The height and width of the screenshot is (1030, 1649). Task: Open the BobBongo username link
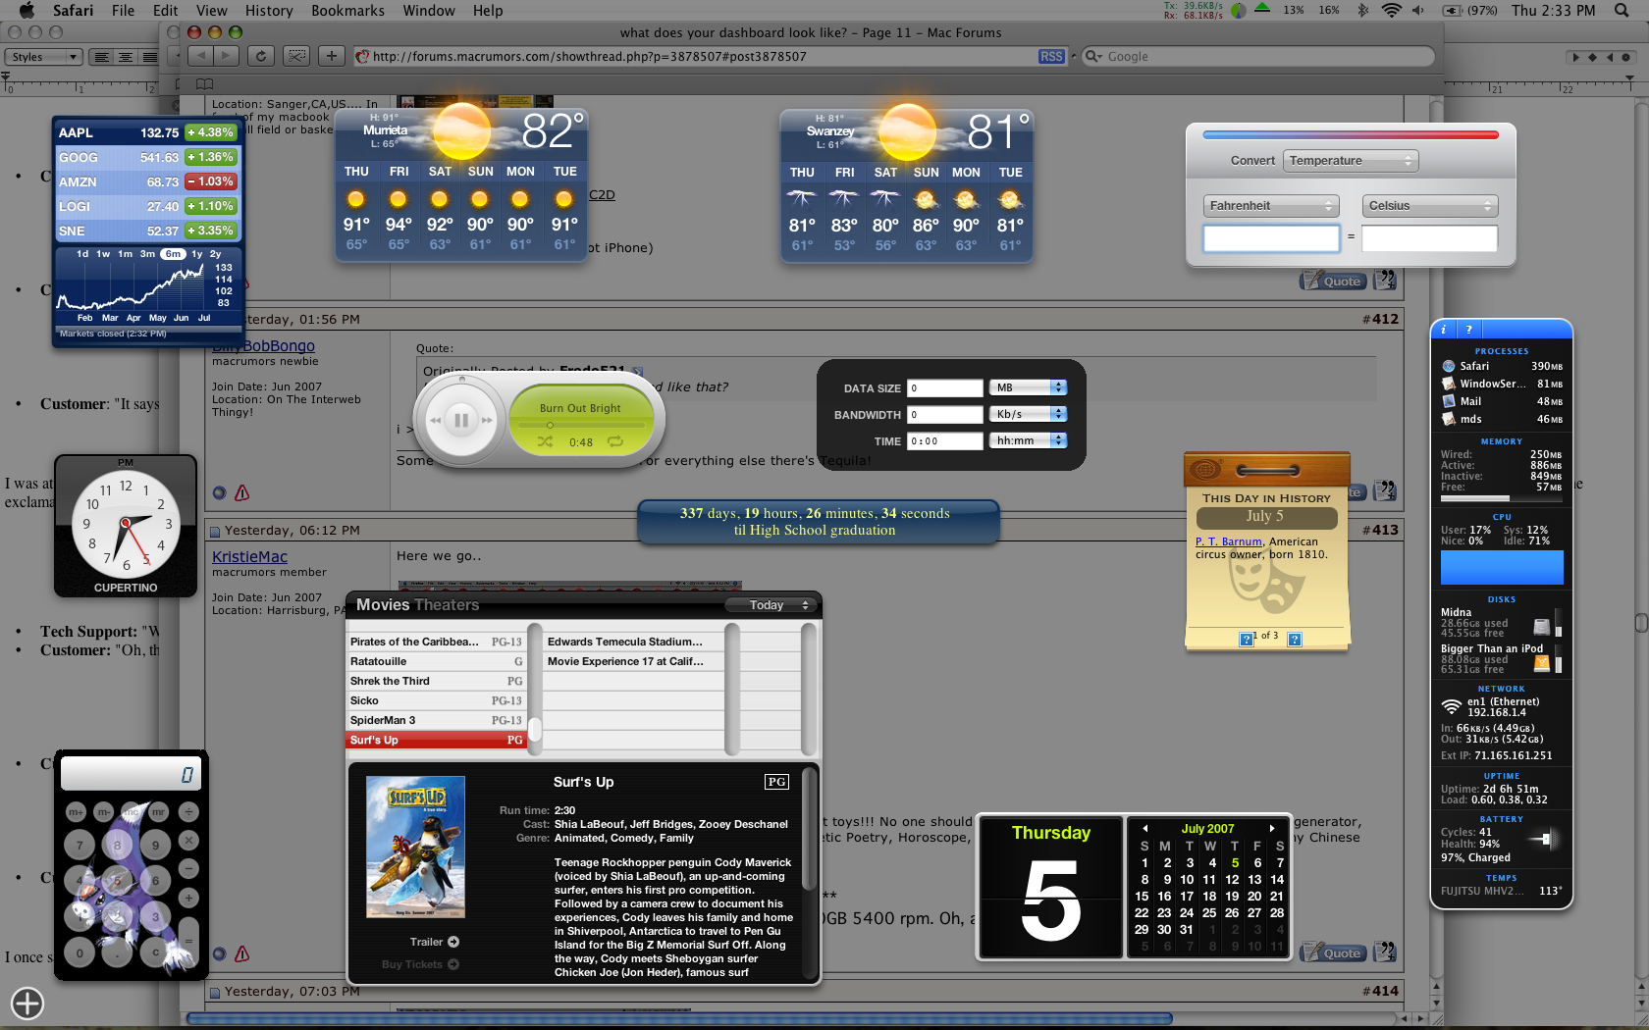[x=264, y=346]
